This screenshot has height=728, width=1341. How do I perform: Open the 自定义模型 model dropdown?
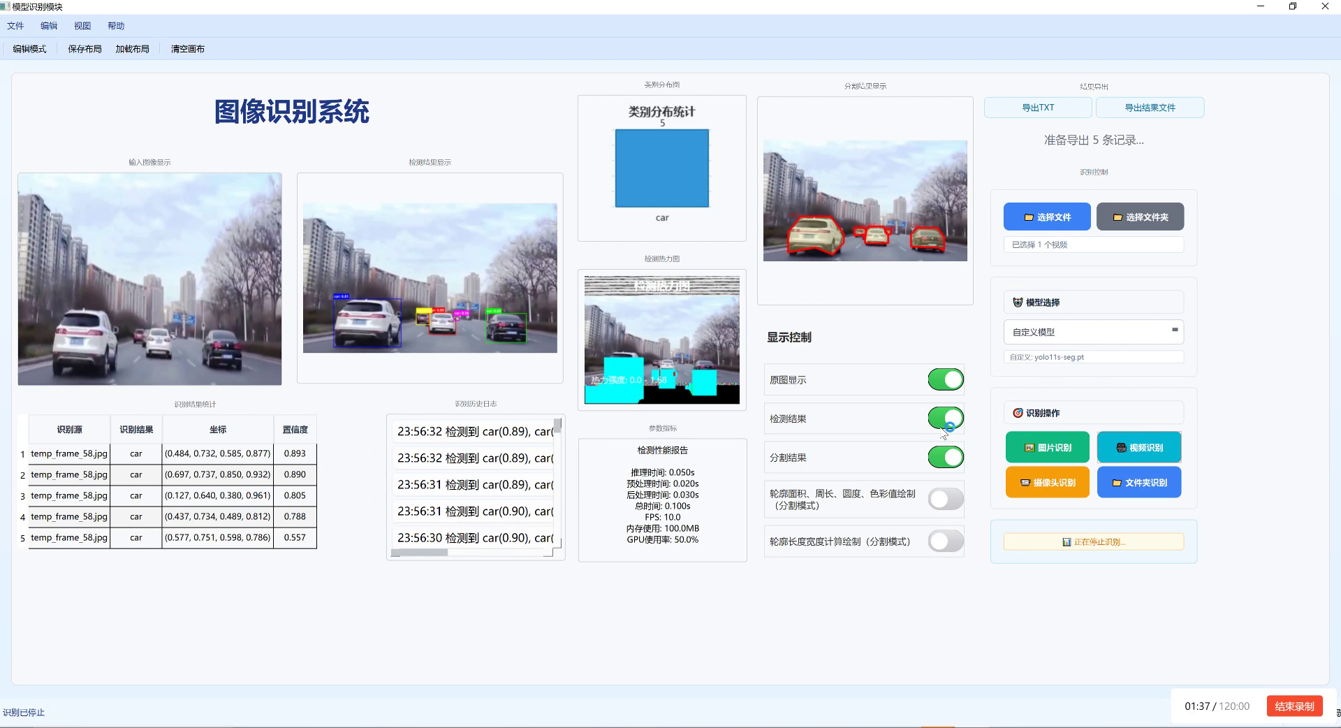[1093, 332]
